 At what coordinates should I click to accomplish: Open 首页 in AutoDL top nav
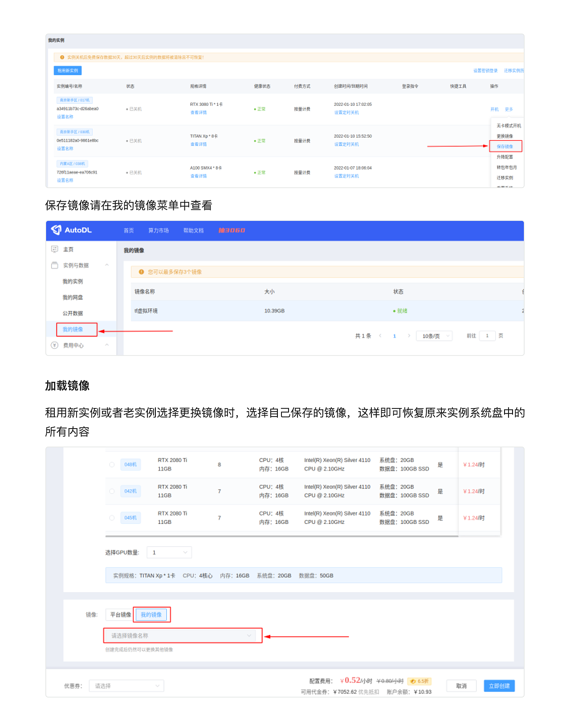(x=129, y=230)
